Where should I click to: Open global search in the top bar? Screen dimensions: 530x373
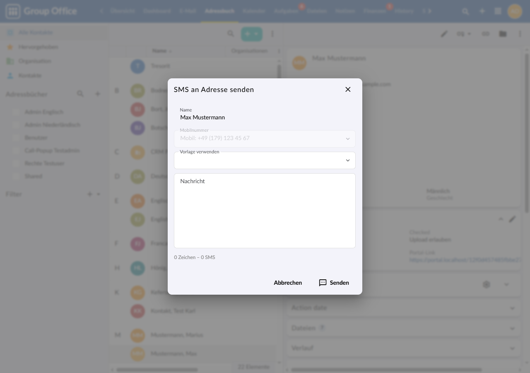click(465, 11)
